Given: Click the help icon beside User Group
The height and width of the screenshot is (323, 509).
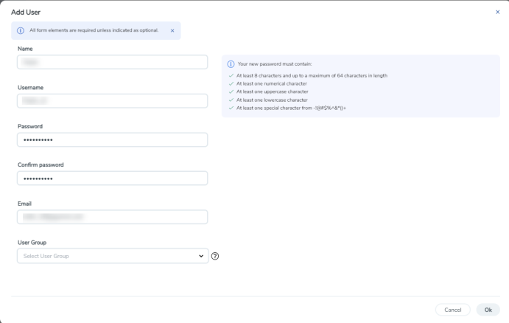Looking at the screenshot, I should click(215, 256).
